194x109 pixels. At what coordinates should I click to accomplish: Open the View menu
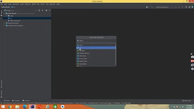coord(10,4)
